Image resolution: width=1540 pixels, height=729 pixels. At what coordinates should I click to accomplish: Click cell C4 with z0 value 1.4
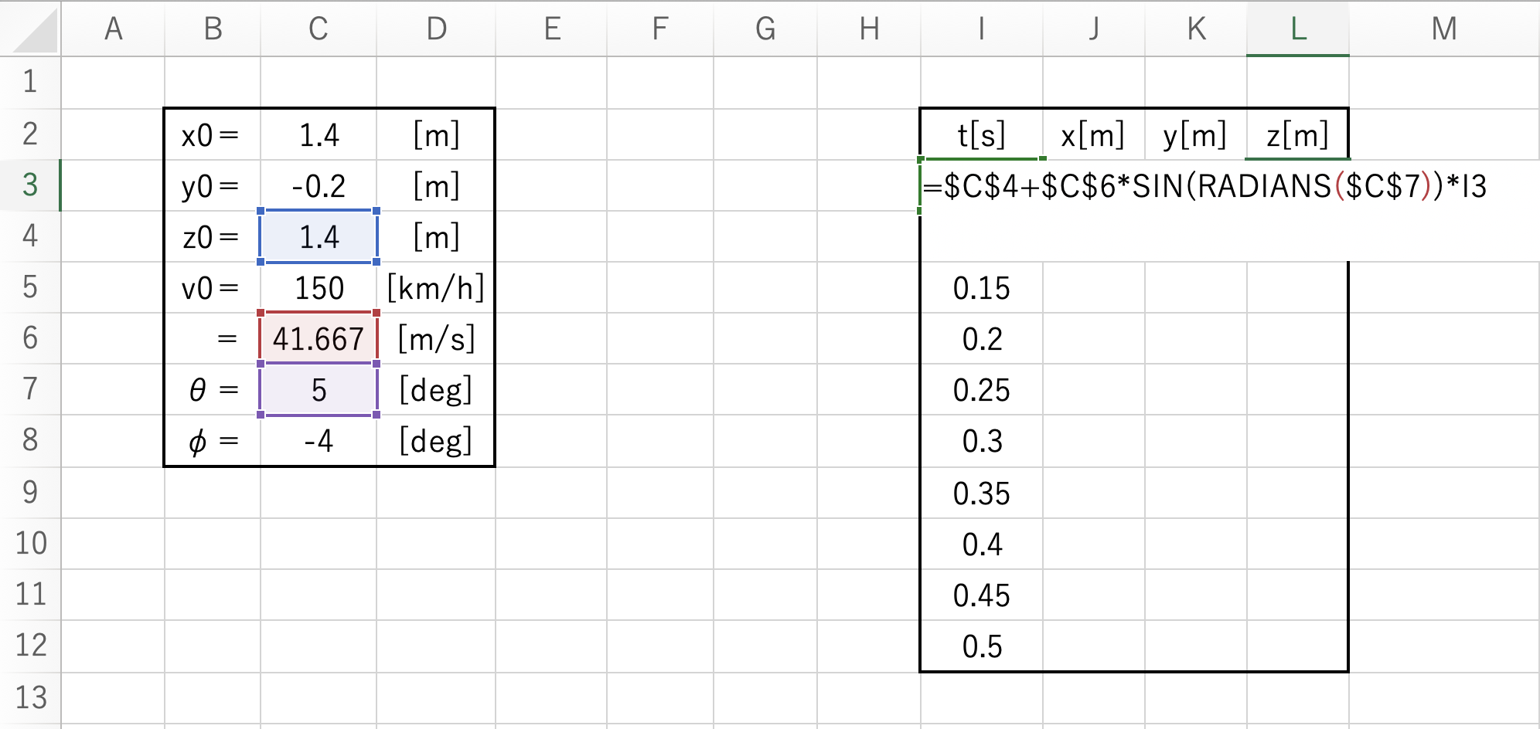(319, 236)
